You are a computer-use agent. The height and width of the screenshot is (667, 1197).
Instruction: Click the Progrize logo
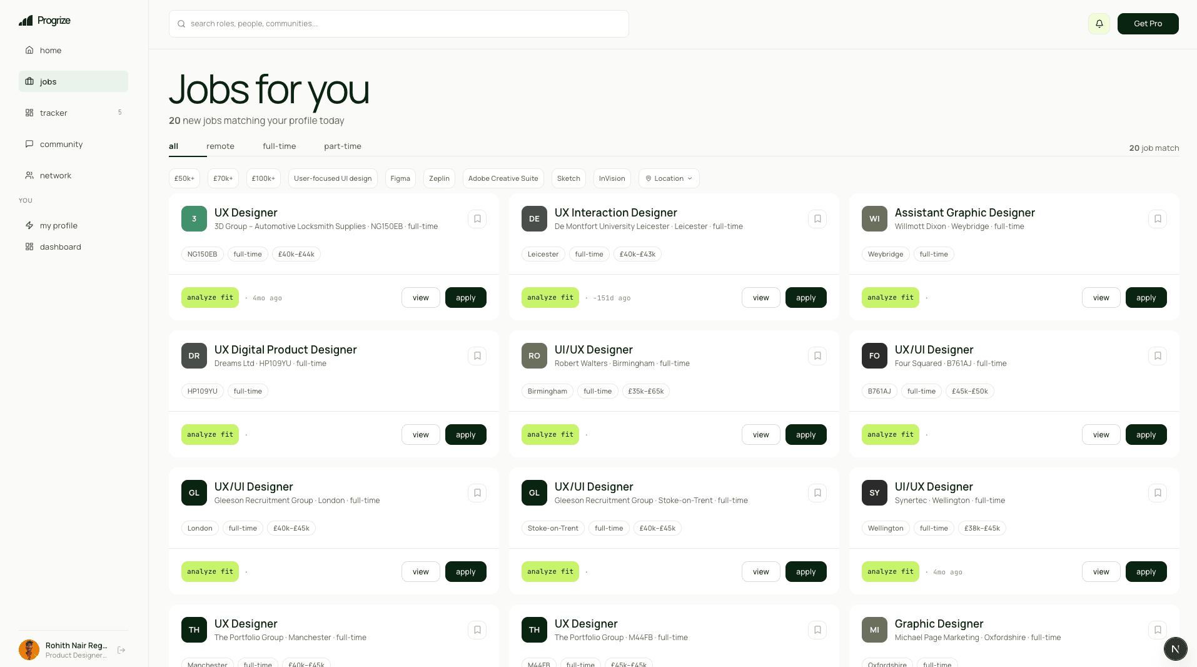tap(44, 21)
